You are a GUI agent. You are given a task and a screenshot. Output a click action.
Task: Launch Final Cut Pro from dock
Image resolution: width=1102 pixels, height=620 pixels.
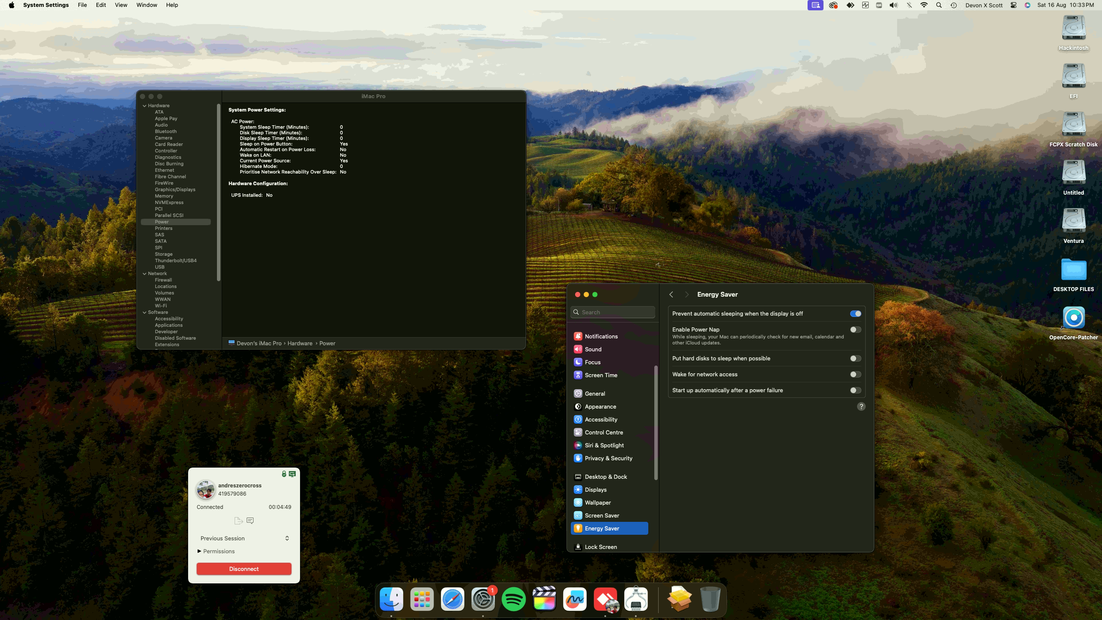544,599
